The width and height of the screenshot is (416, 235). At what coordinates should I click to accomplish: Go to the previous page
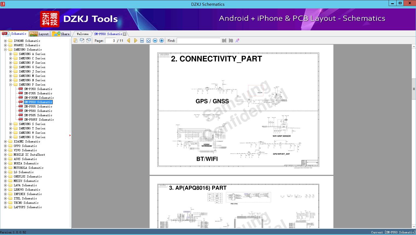[129, 40]
